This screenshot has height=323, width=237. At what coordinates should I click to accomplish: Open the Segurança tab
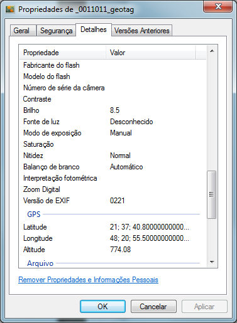pos(56,31)
